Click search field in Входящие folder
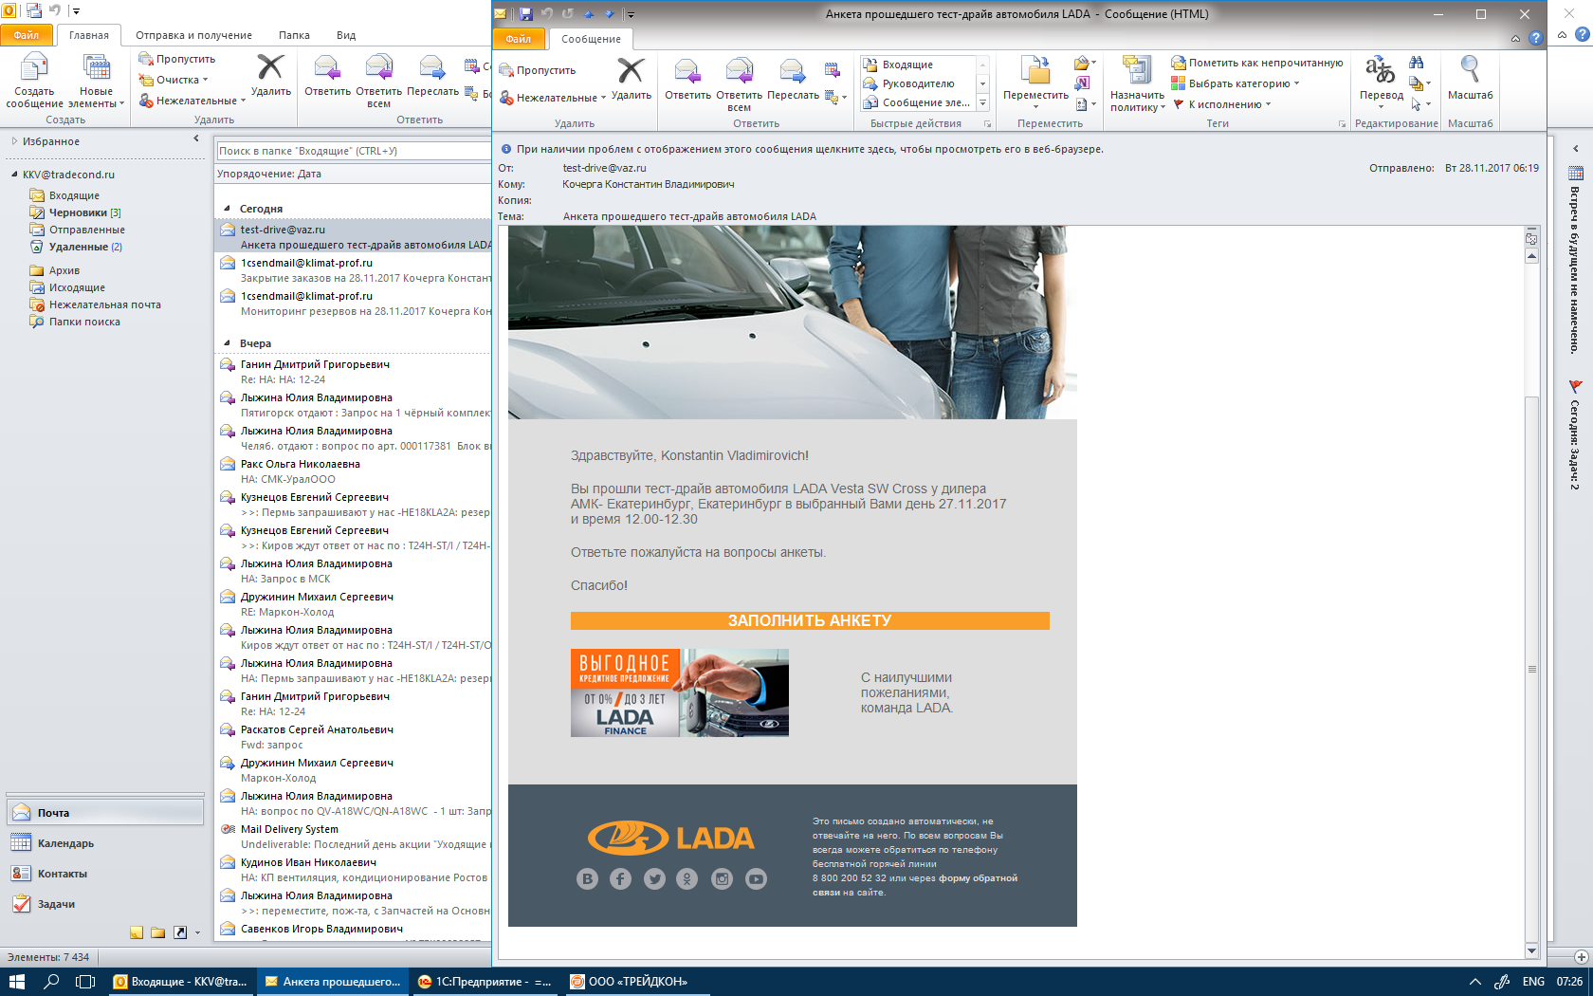The image size is (1593, 996). click(x=353, y=151)
